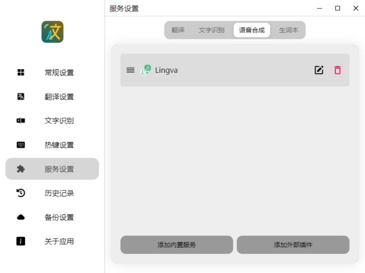Click the Pot app logo in sidebar

52,32
